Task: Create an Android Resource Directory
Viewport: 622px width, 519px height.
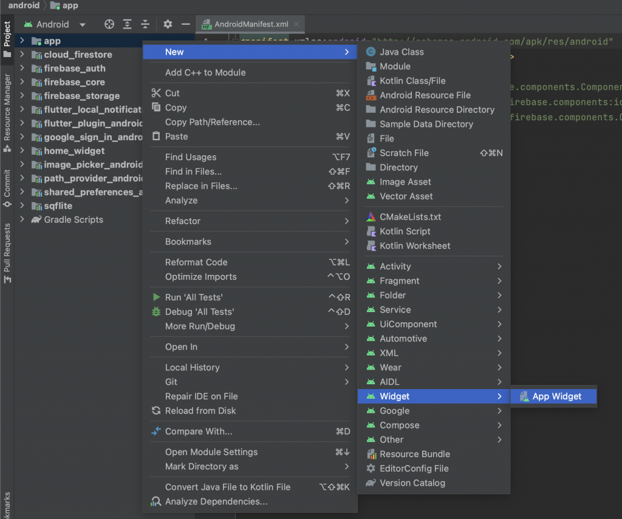Action: [434, 109]
